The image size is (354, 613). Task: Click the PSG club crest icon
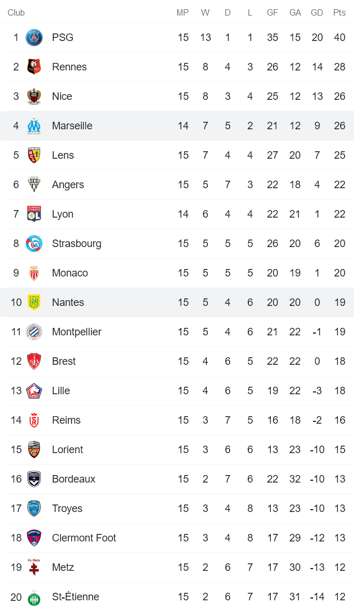click(34, 38)
